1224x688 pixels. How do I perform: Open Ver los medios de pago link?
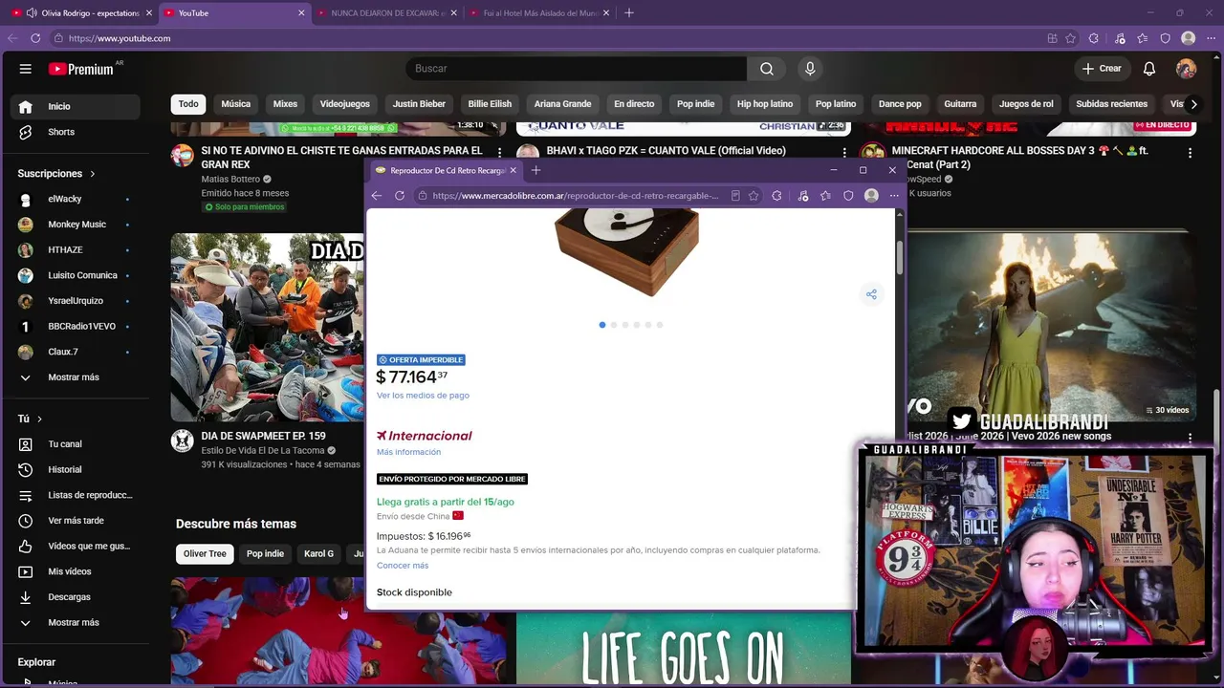[x=423, y=396]
